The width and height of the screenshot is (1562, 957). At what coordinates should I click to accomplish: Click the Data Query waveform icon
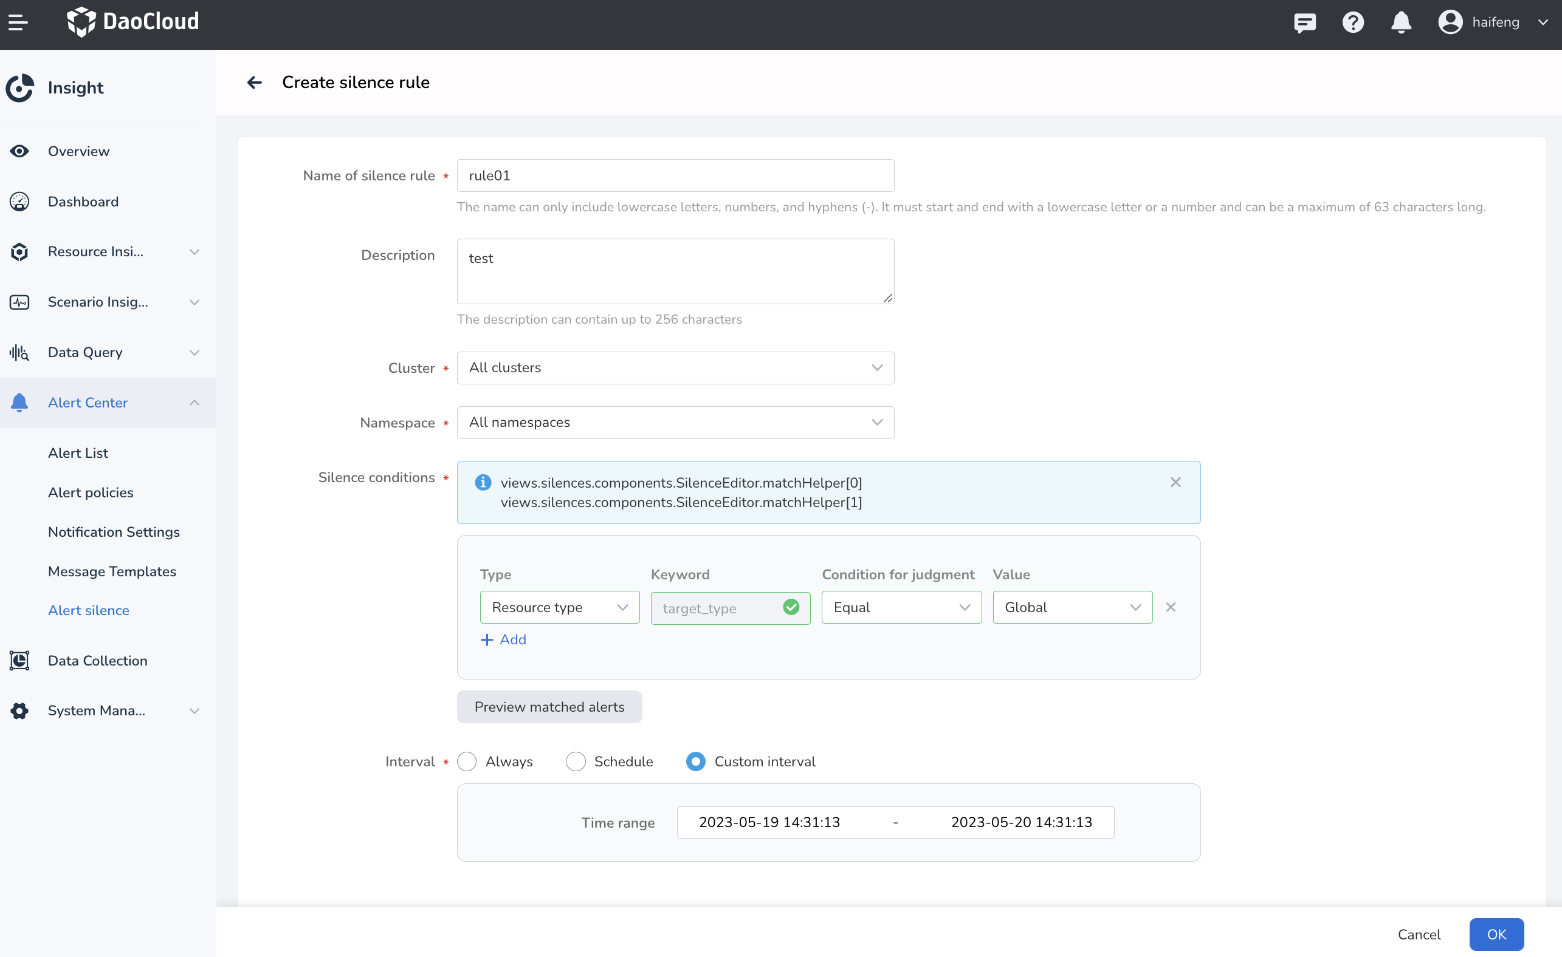click(19, 353)
